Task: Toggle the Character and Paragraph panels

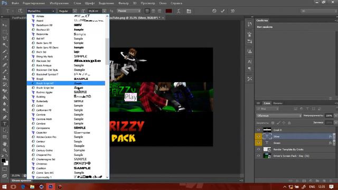Action: [189, 11]
